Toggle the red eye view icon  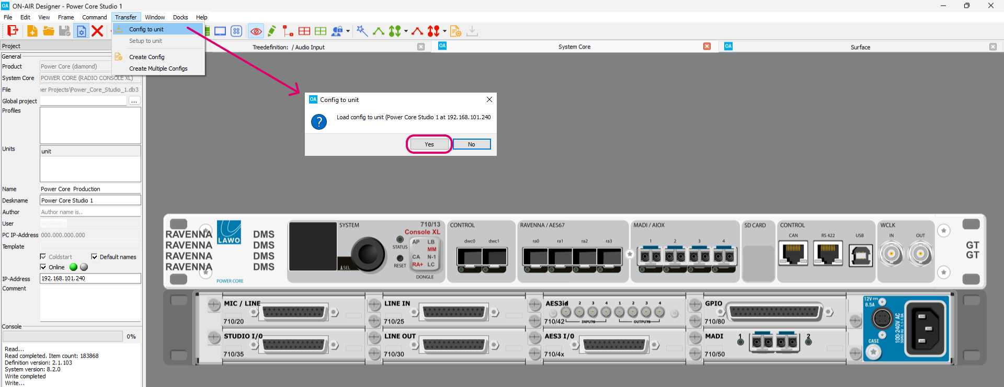point(256,31)
